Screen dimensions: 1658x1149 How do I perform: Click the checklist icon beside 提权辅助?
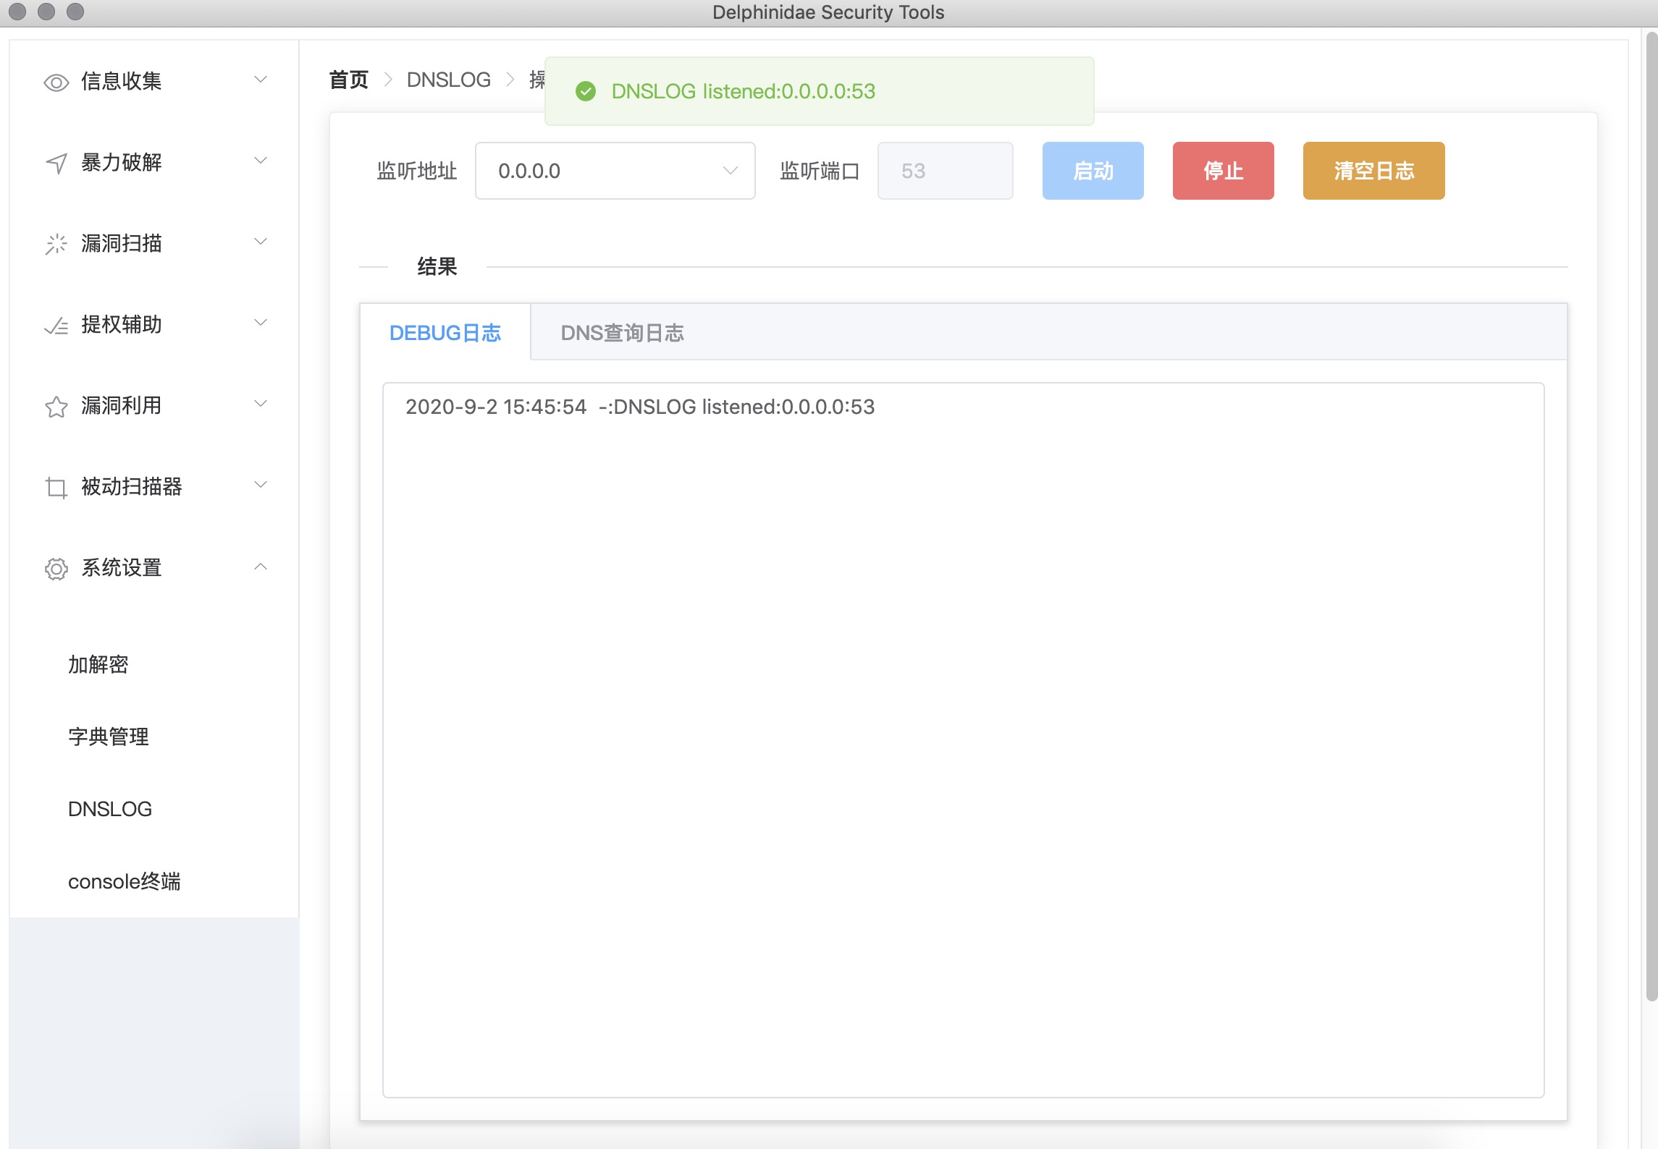pos(56,326)
